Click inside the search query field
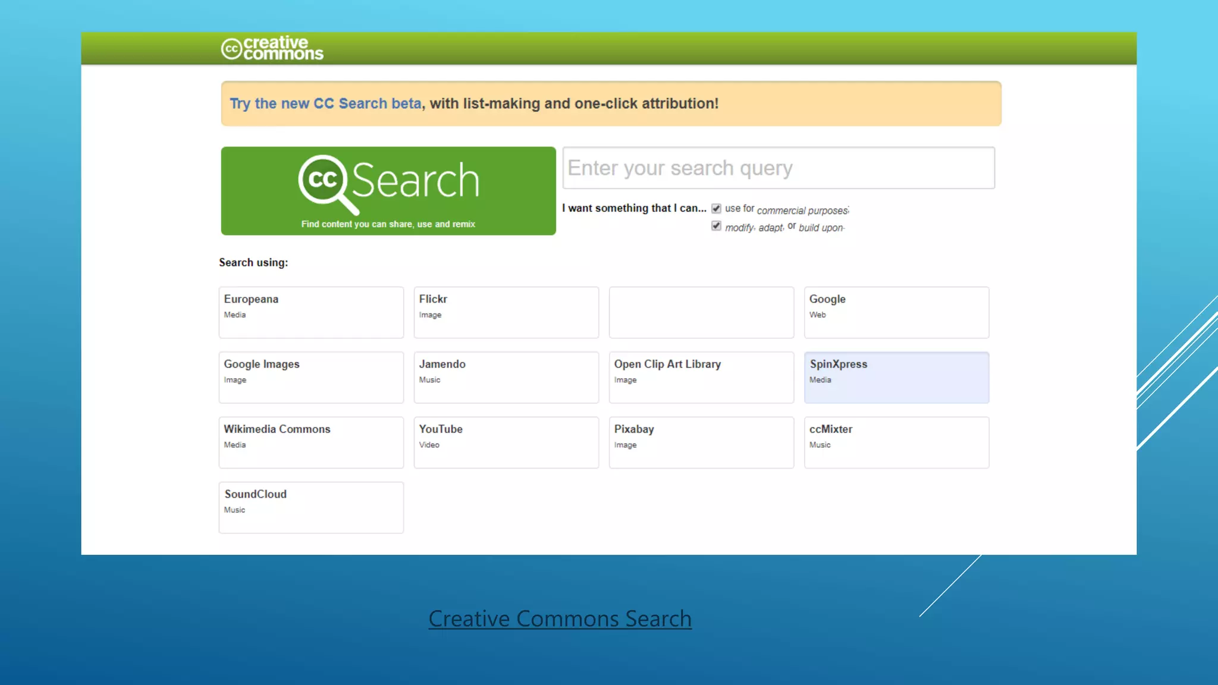 [x=778, y=168]
